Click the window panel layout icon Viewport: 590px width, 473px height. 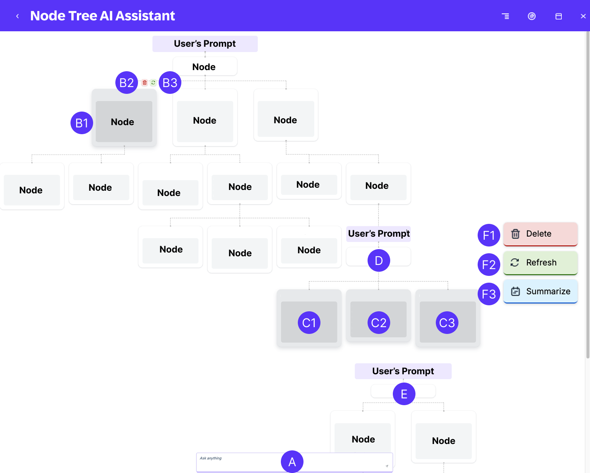point(558,16)
